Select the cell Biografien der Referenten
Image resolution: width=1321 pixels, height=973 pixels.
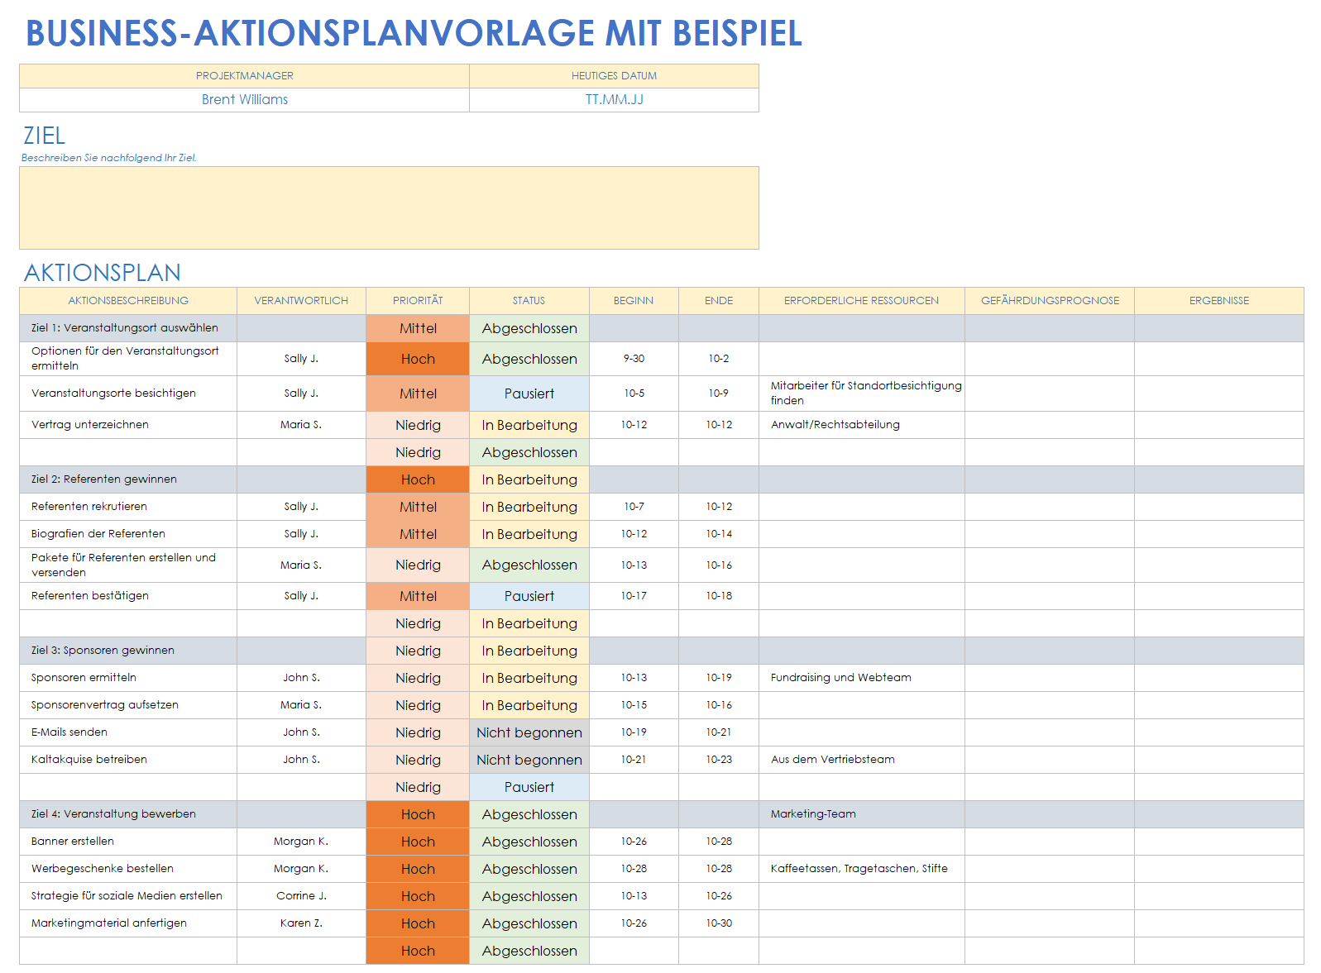tap(128, 534)
